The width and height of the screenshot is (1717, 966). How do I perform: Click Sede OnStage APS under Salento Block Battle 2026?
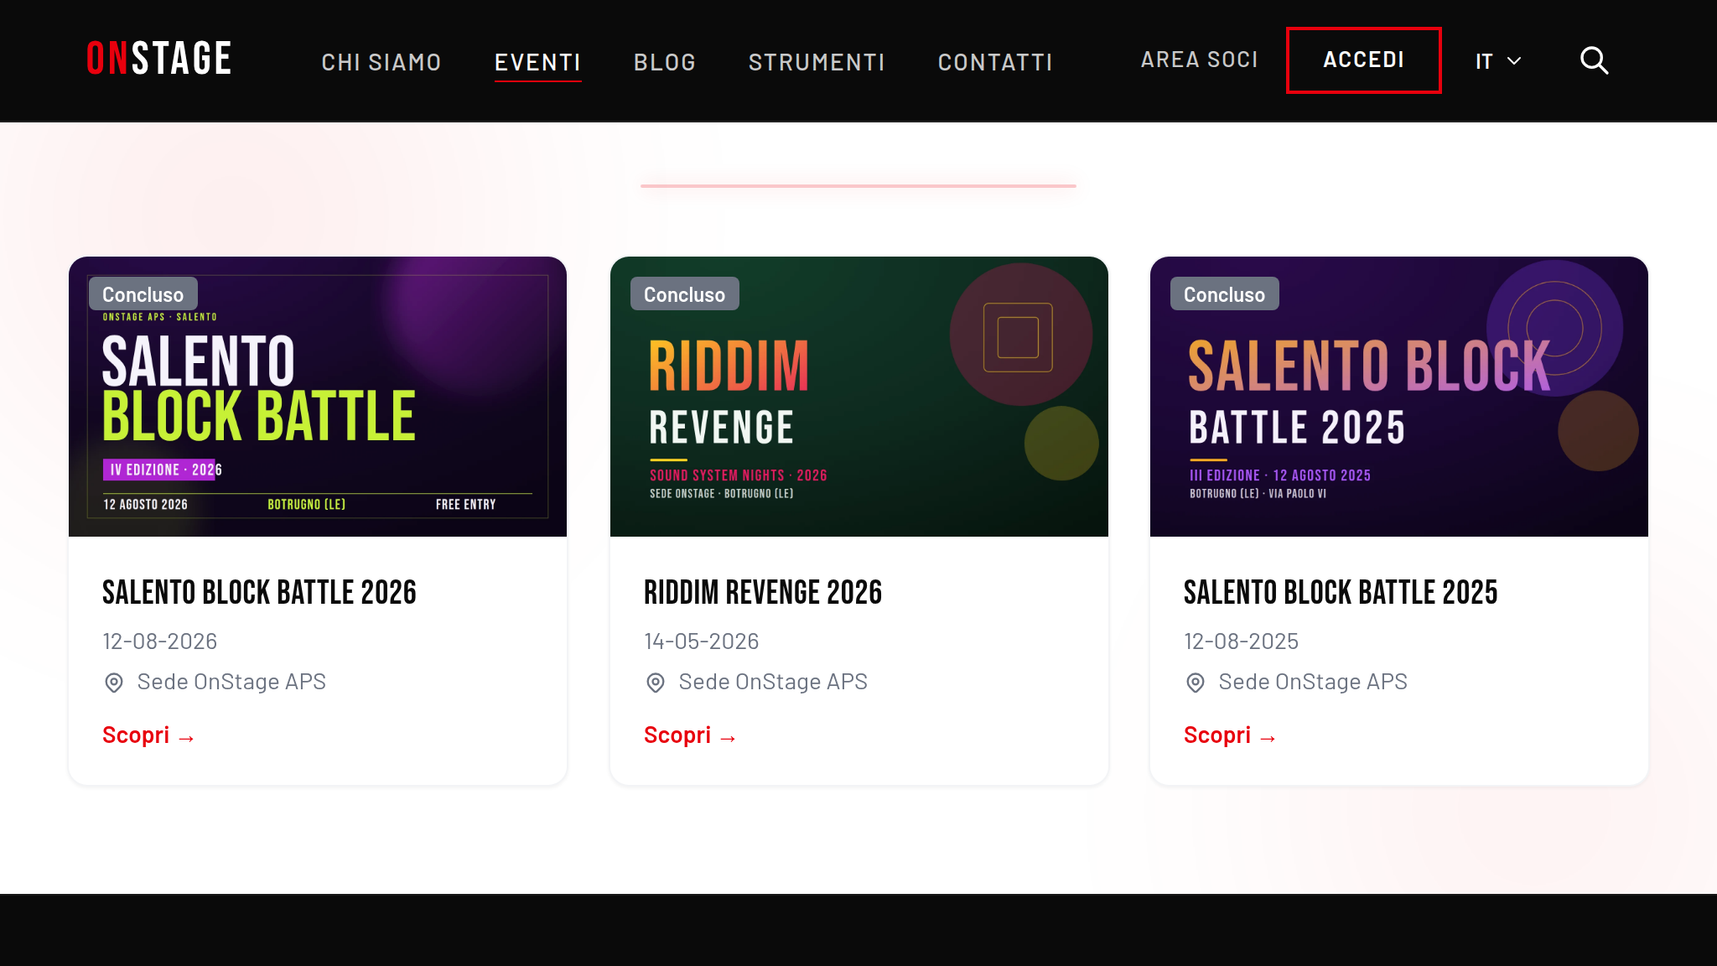(231, 682)
